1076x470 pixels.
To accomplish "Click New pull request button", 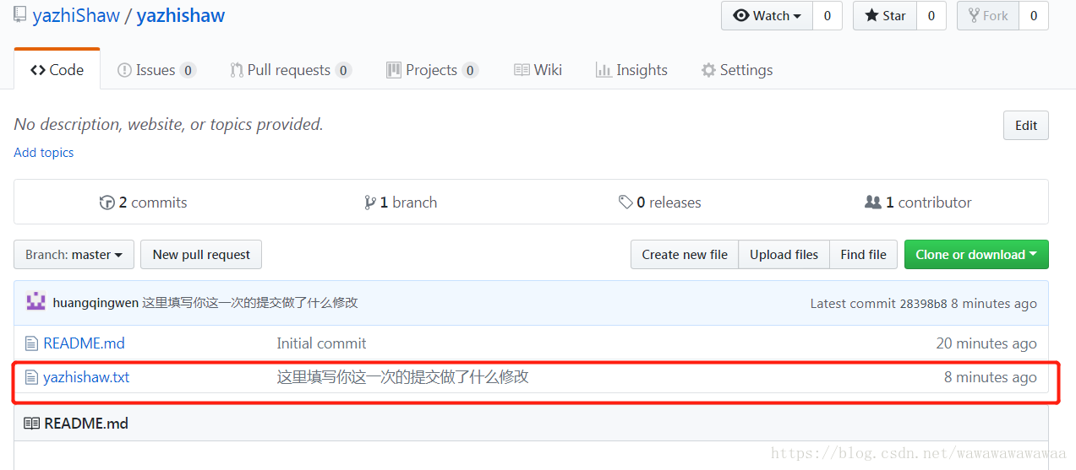I will pyautogui.click(x=201, y=255).
